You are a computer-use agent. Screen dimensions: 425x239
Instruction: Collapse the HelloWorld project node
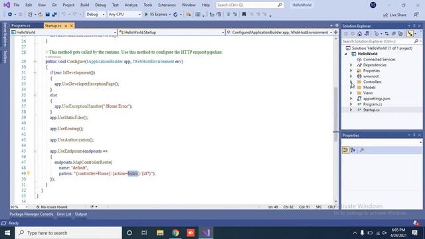click(346, 54)
